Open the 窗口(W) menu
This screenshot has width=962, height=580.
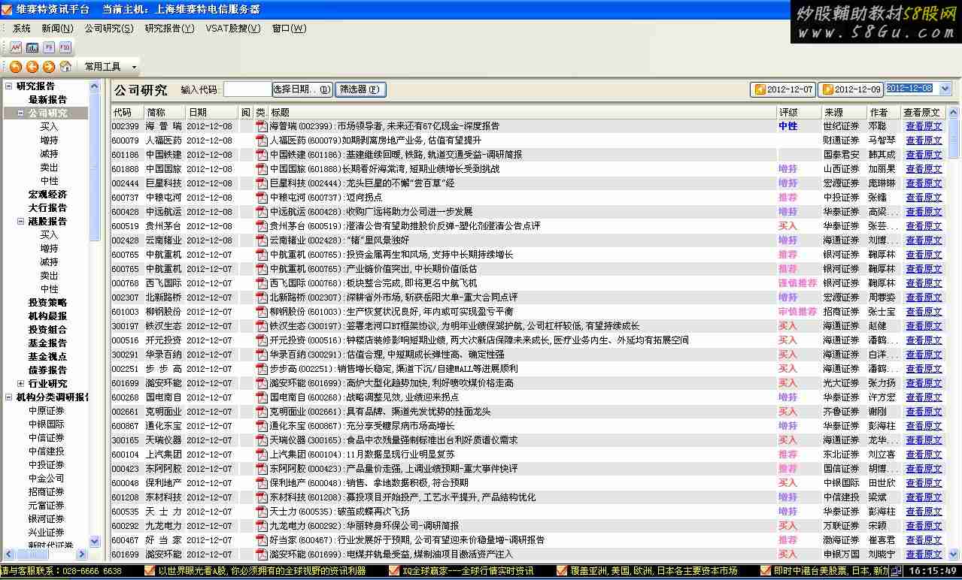coord(290,29)
